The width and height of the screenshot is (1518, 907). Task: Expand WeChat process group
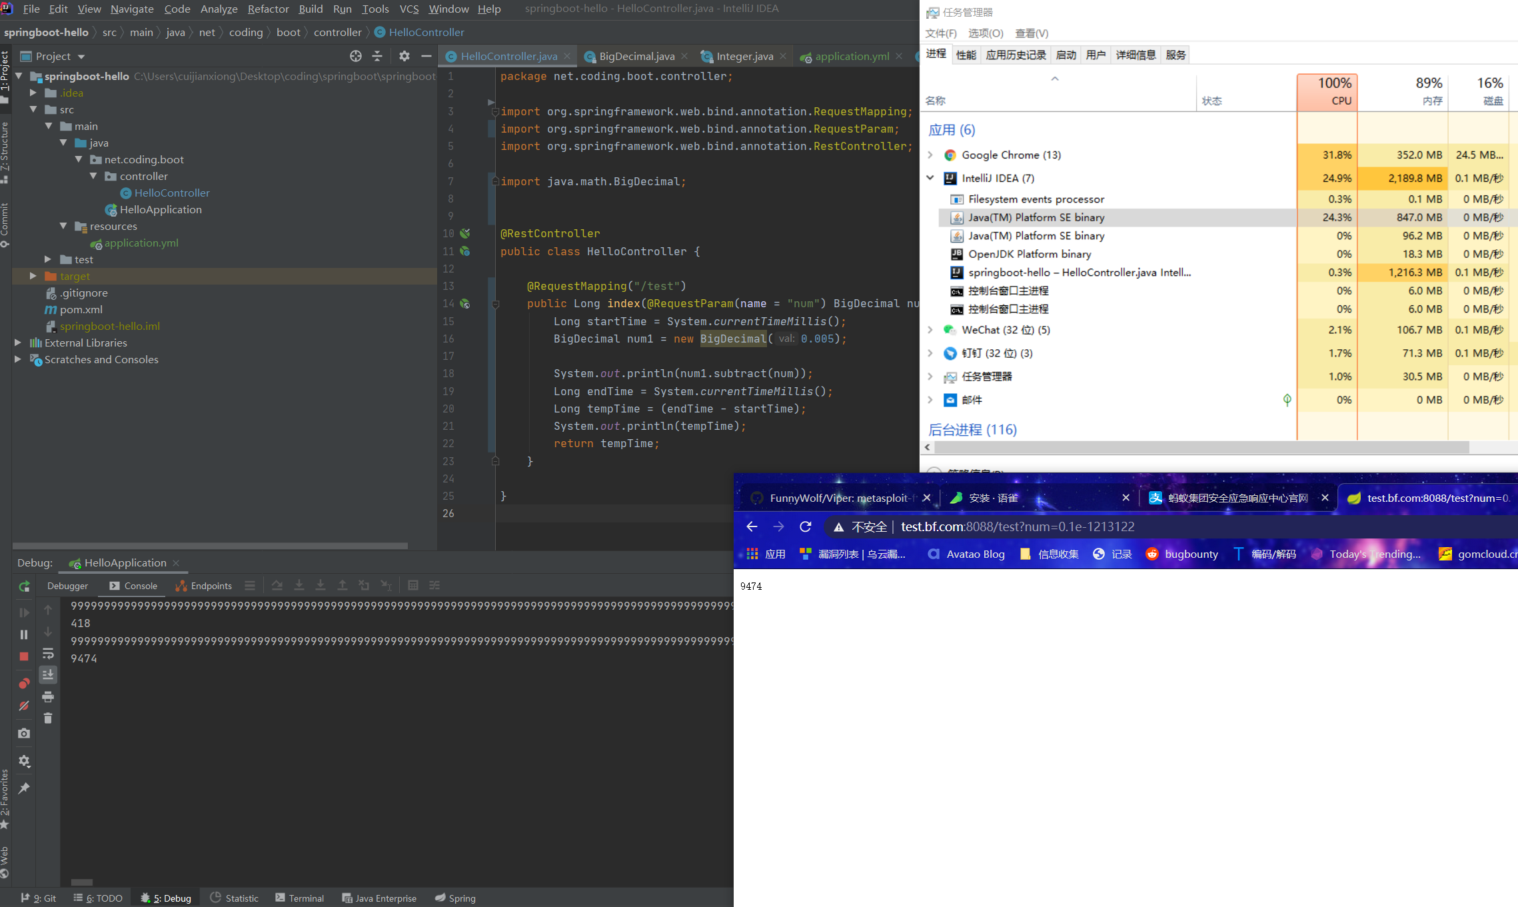click(x=930, y=330)
